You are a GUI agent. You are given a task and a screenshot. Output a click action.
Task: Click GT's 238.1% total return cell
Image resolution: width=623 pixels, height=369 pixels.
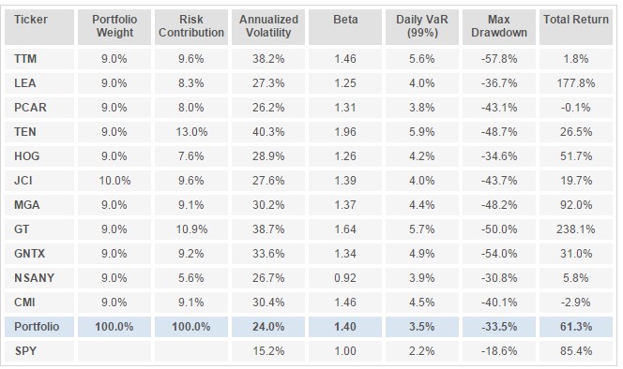[x=576, y=229]
